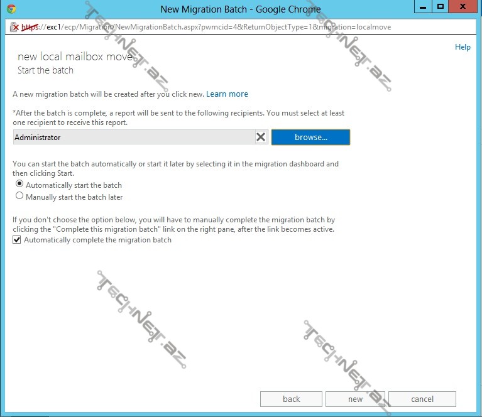
Task: Click new to create the migration batch
Action: [355, 399]
